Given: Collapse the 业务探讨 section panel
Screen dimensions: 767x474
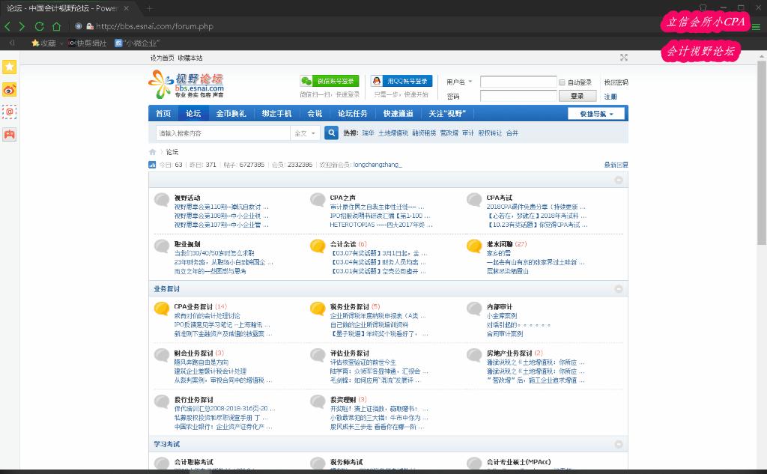Looking at the screenshot, I should coord(618,288).
